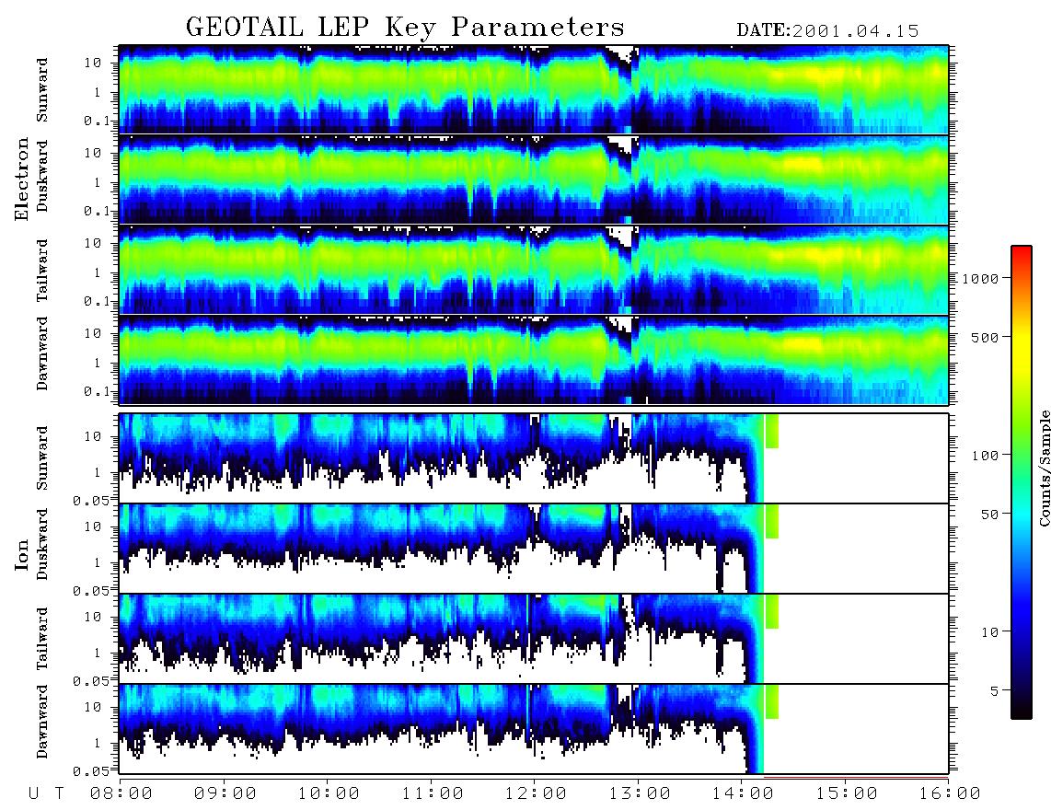The height and width of the screenshot is (810, 1051).
Task: Click the 'Duskward' label of Electron group
Action: tap(42, 176)
